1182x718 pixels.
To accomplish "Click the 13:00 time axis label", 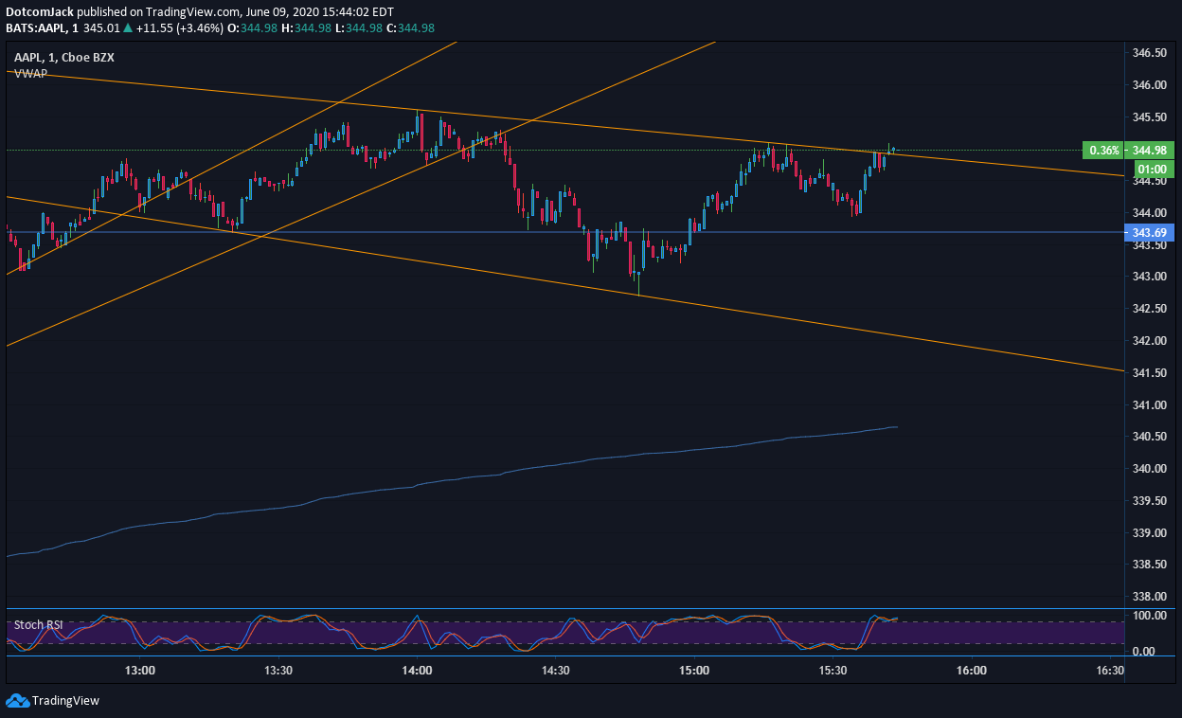I will point(140,671).
